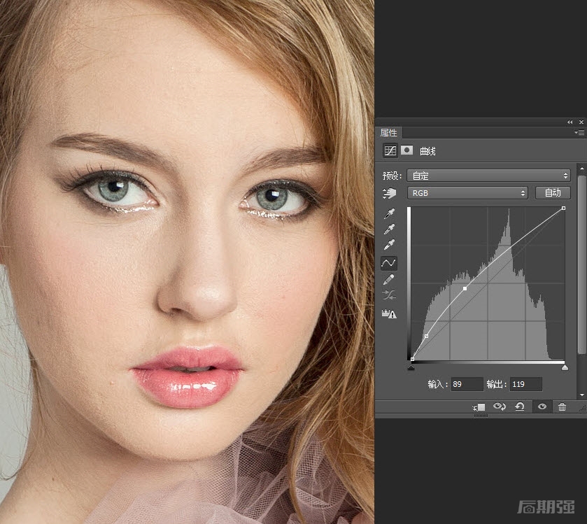Click the black point input slider
The width and height of the screenshot is (587, 524).
point(411,367)
